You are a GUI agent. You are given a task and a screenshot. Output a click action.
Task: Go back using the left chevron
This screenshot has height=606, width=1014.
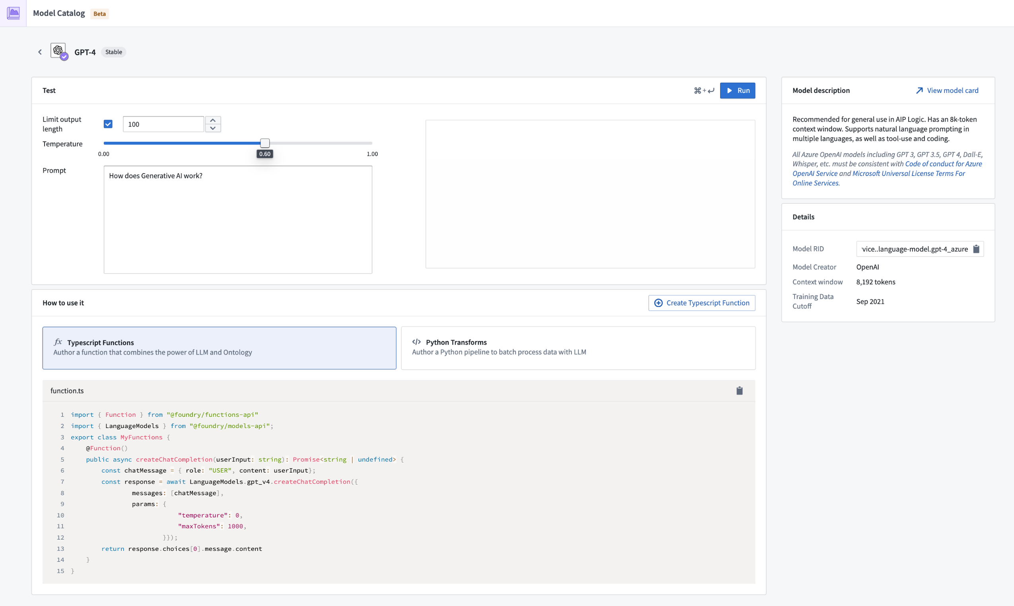pos(40,52)
